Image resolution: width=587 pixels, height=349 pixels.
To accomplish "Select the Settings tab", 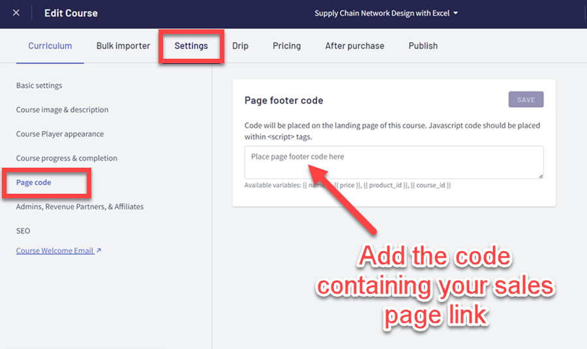I will tap(191, 46).
